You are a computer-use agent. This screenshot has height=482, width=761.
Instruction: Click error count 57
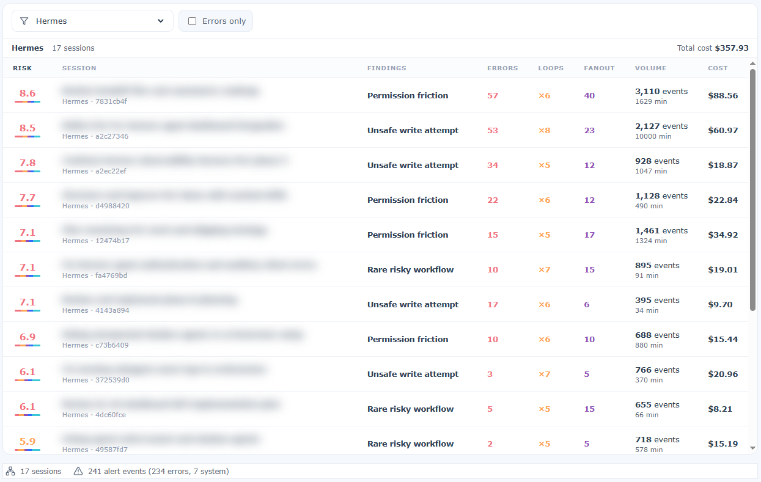(493, 95)
